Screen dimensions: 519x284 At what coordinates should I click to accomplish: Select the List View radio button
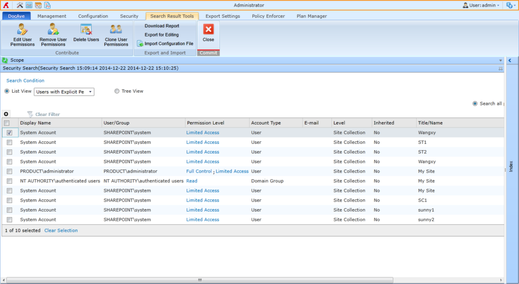(x=7, y=91)
